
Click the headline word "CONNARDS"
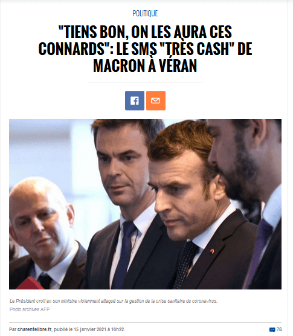click(x=71, y=49)
